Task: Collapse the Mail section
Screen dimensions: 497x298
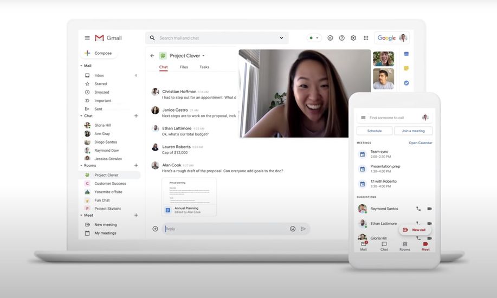Action: tap(81, 66)
